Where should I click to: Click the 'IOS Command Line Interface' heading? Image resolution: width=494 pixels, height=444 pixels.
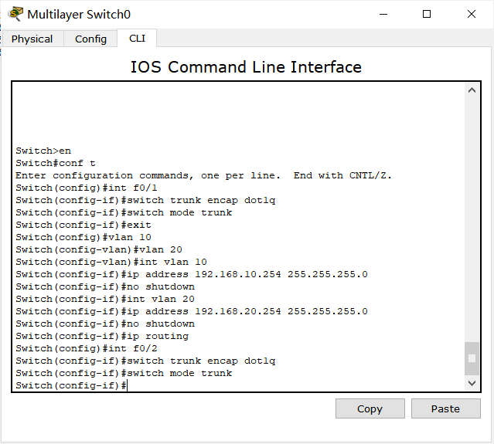(x=246, y=67)
